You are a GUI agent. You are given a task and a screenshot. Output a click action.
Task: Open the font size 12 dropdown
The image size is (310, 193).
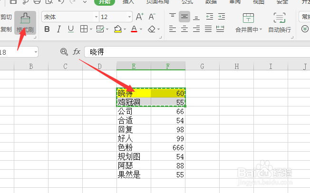click(x=129, y=17)
